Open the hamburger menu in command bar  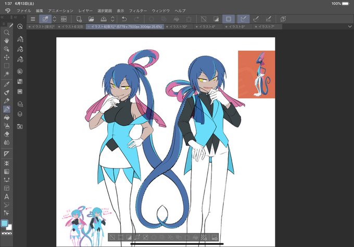(33, 19)
